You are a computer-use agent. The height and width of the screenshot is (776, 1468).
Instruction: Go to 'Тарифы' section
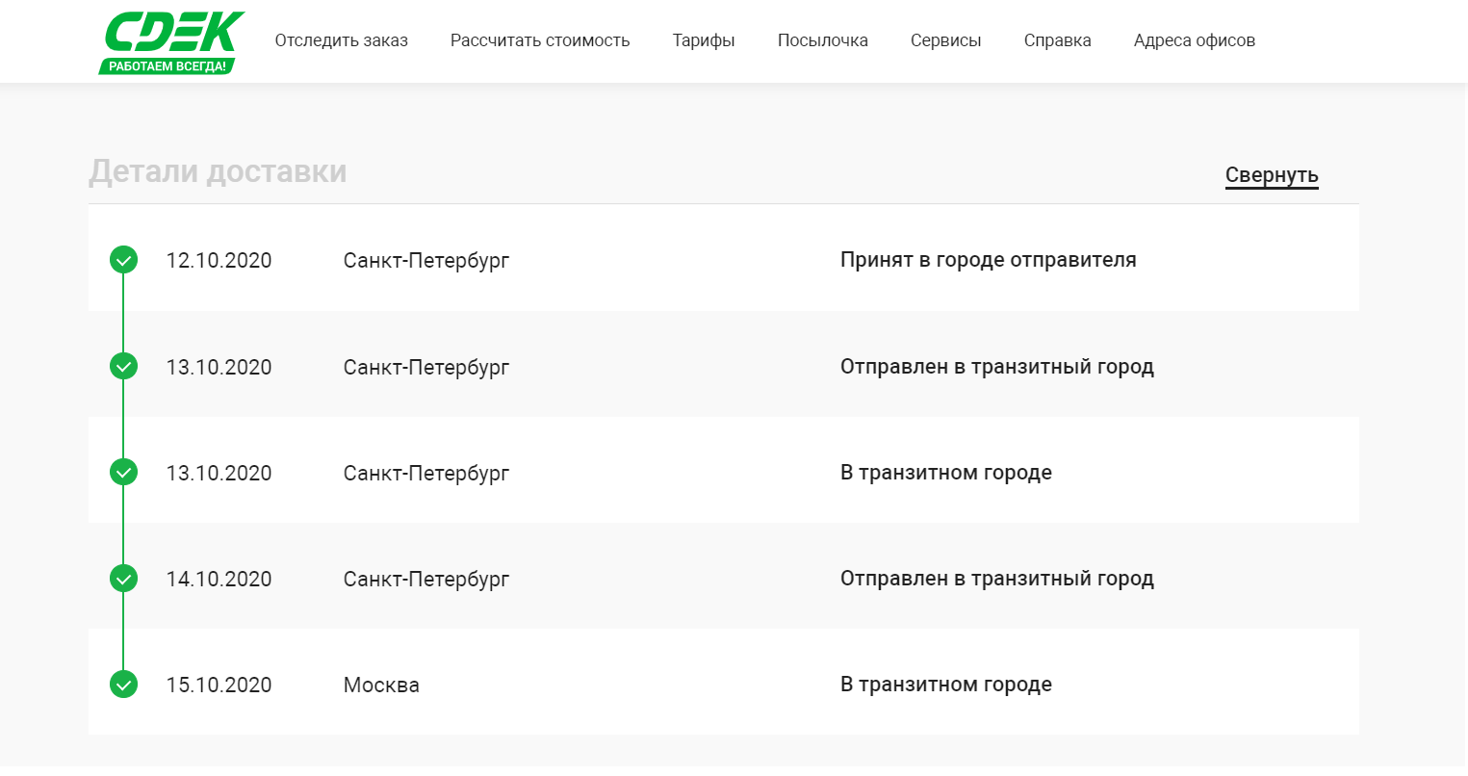coord(704,40)
